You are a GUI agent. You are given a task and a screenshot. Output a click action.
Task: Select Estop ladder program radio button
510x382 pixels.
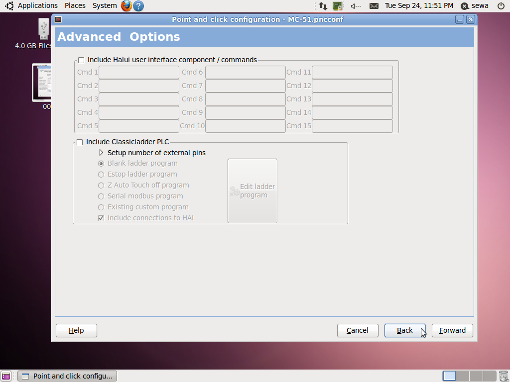tap(101, 175)
